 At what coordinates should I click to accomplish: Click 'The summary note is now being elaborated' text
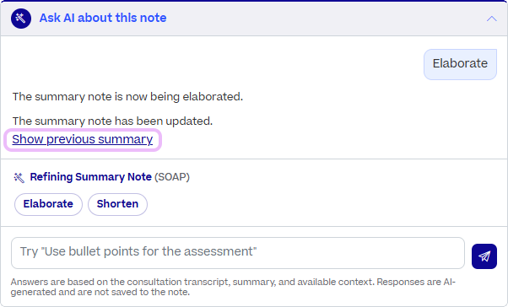127,96
